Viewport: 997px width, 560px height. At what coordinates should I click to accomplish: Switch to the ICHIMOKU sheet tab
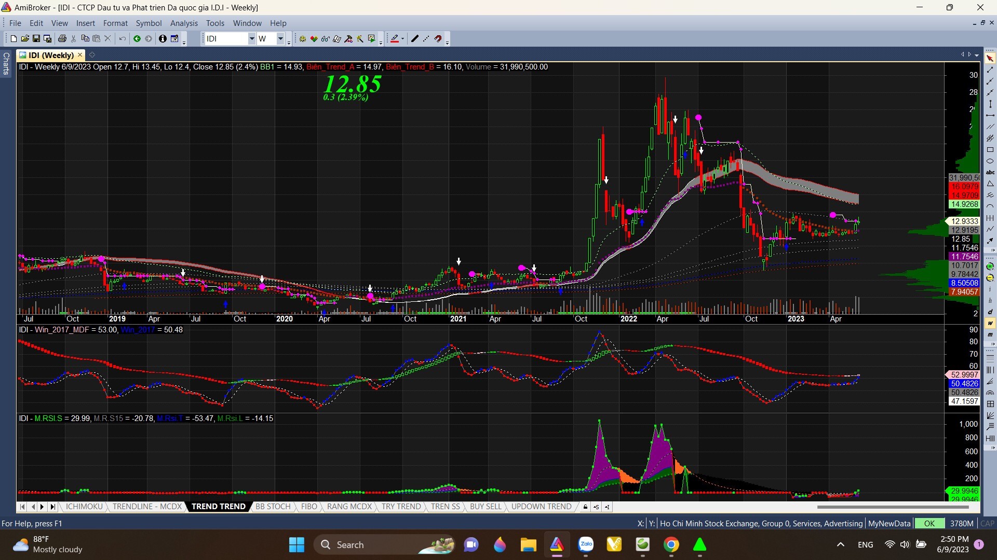point(84,507)
